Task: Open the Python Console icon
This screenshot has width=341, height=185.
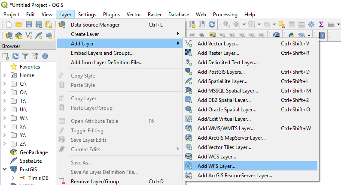Action: (x=292, y=35)
